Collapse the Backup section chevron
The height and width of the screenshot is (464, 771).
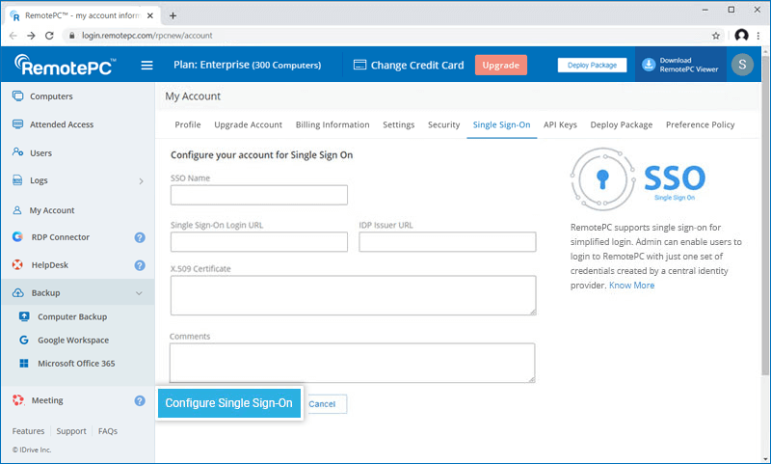click(140, 293)
